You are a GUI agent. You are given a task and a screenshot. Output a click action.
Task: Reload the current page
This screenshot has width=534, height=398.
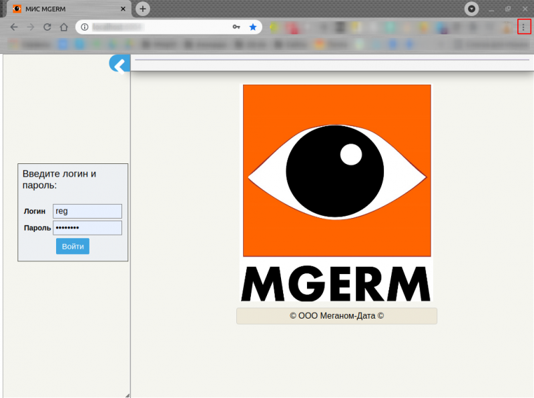(x=47, y=27)
